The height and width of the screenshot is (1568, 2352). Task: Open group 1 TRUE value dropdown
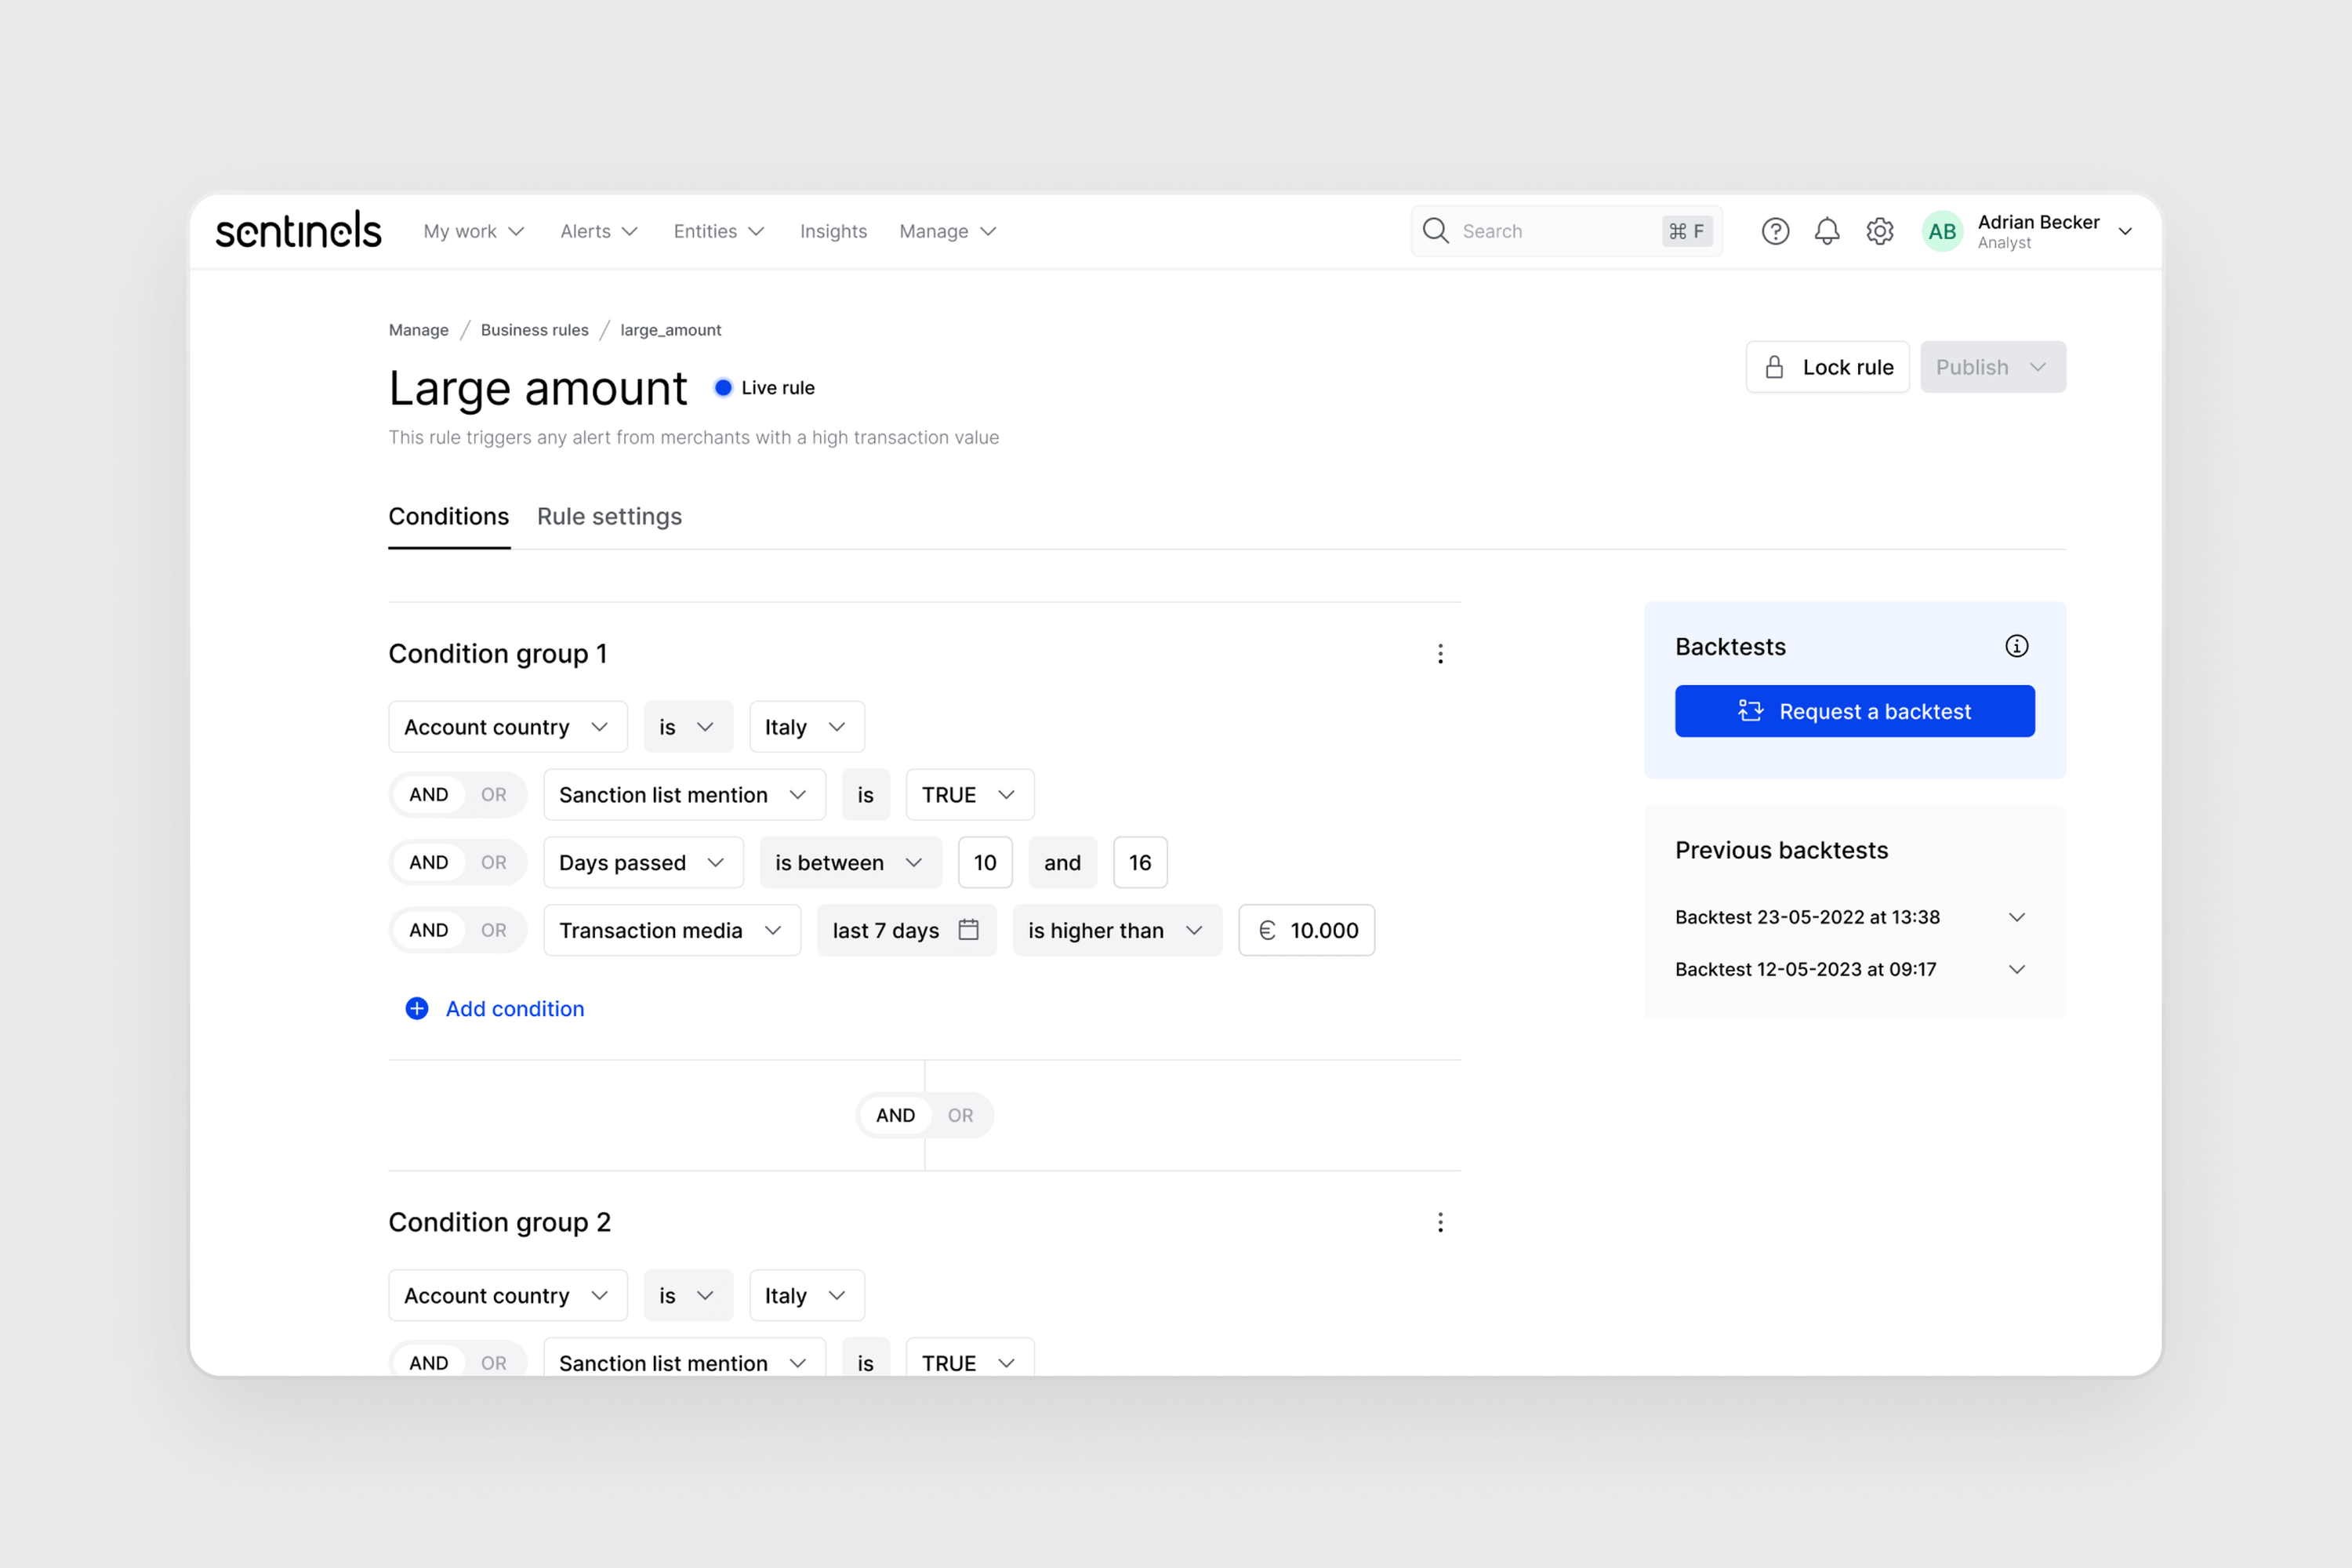pyautogui.click(x=970, y=795)
